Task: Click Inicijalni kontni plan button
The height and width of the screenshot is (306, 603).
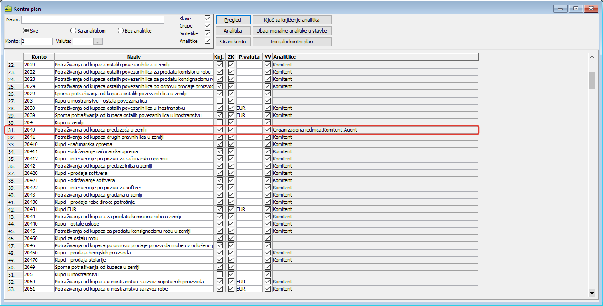Action: [x=292, y=42]
